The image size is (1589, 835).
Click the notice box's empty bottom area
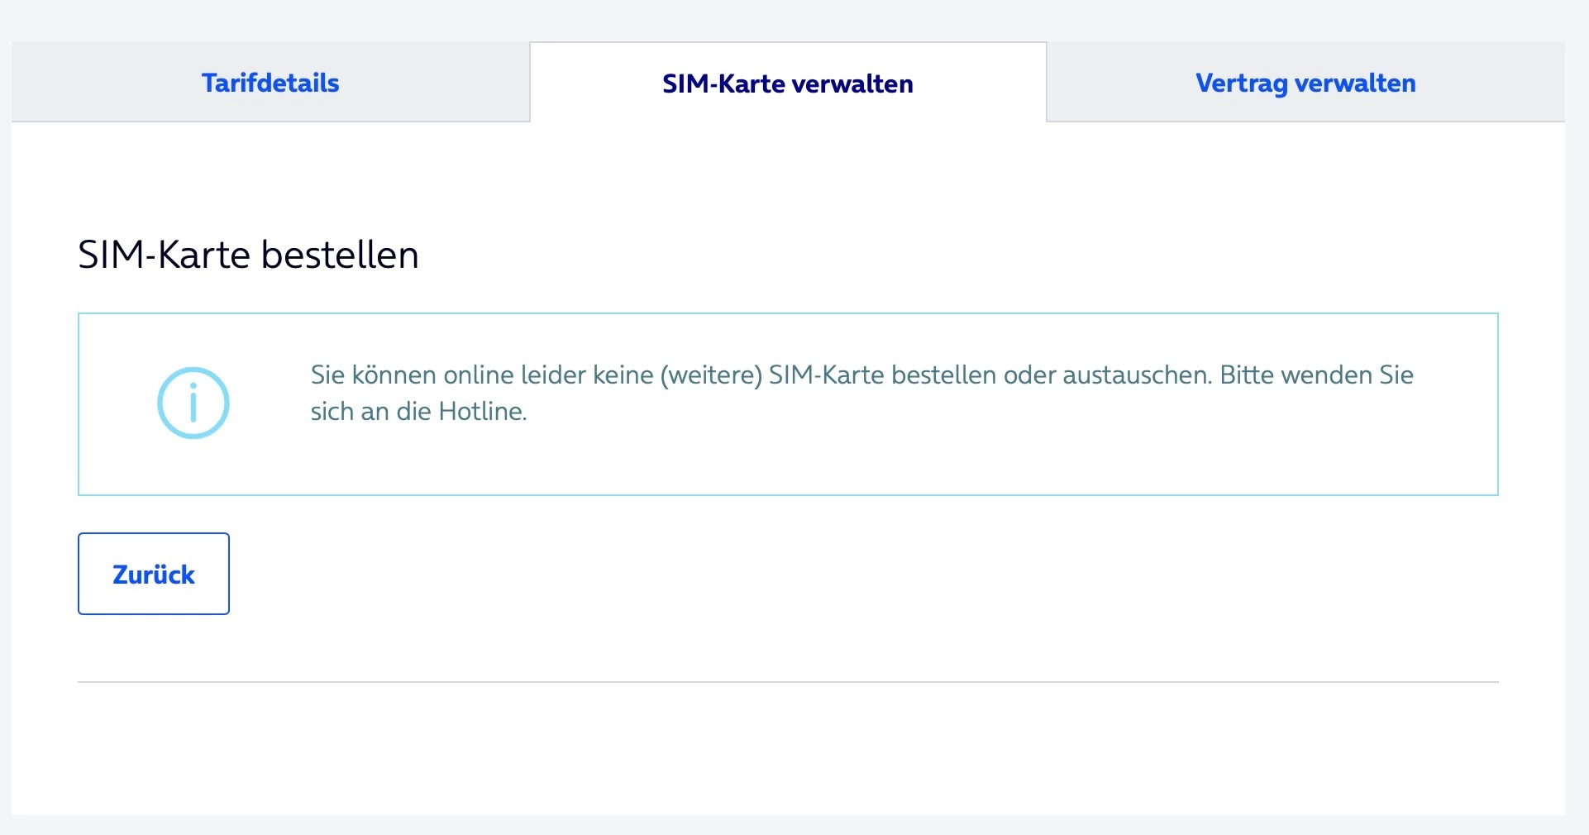click(x=787, y=467)
